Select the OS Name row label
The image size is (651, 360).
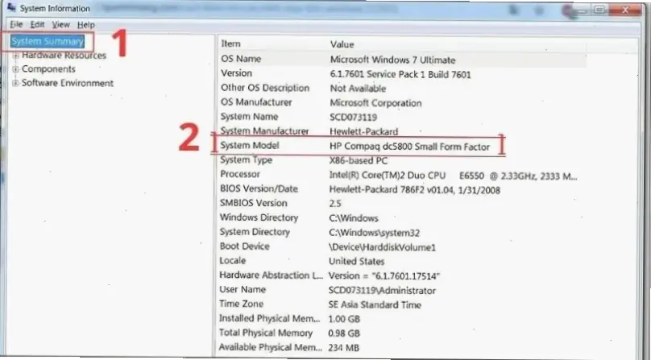point(241,59)
